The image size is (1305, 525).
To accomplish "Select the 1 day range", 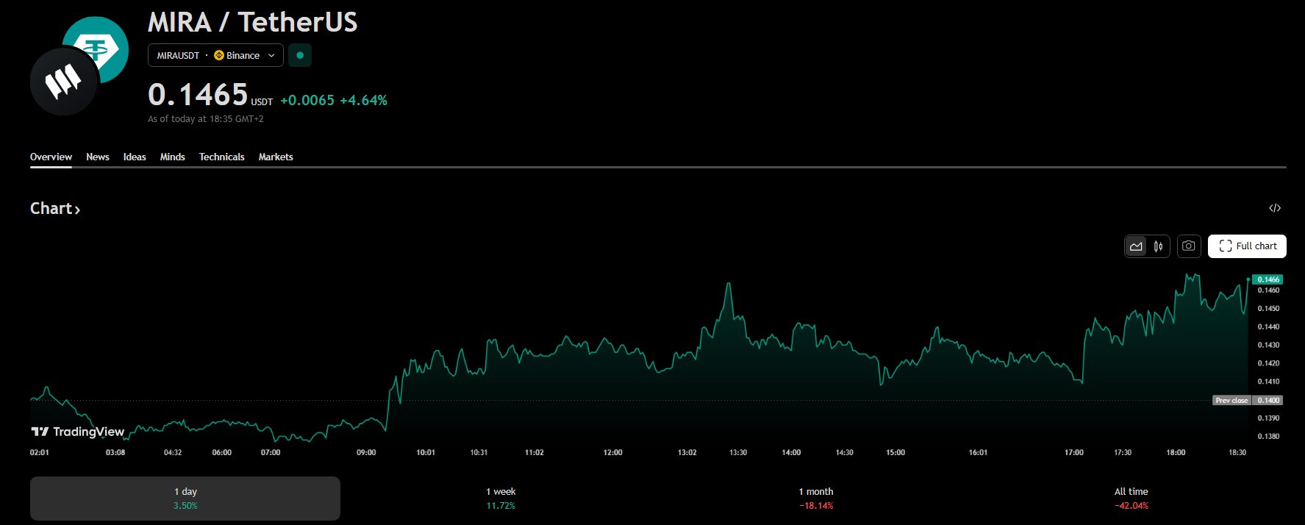I will (x=185, y=499).
